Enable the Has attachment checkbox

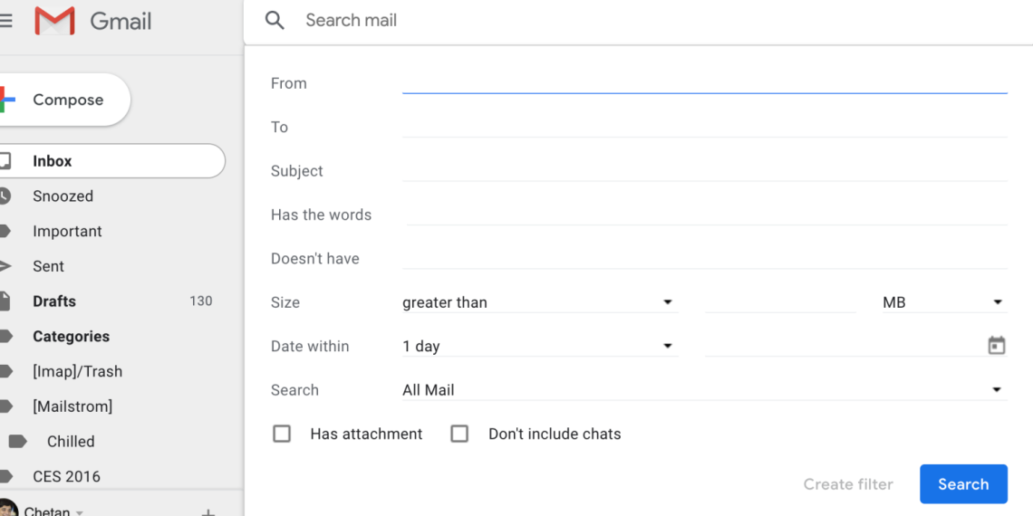[x=282, y=434]
